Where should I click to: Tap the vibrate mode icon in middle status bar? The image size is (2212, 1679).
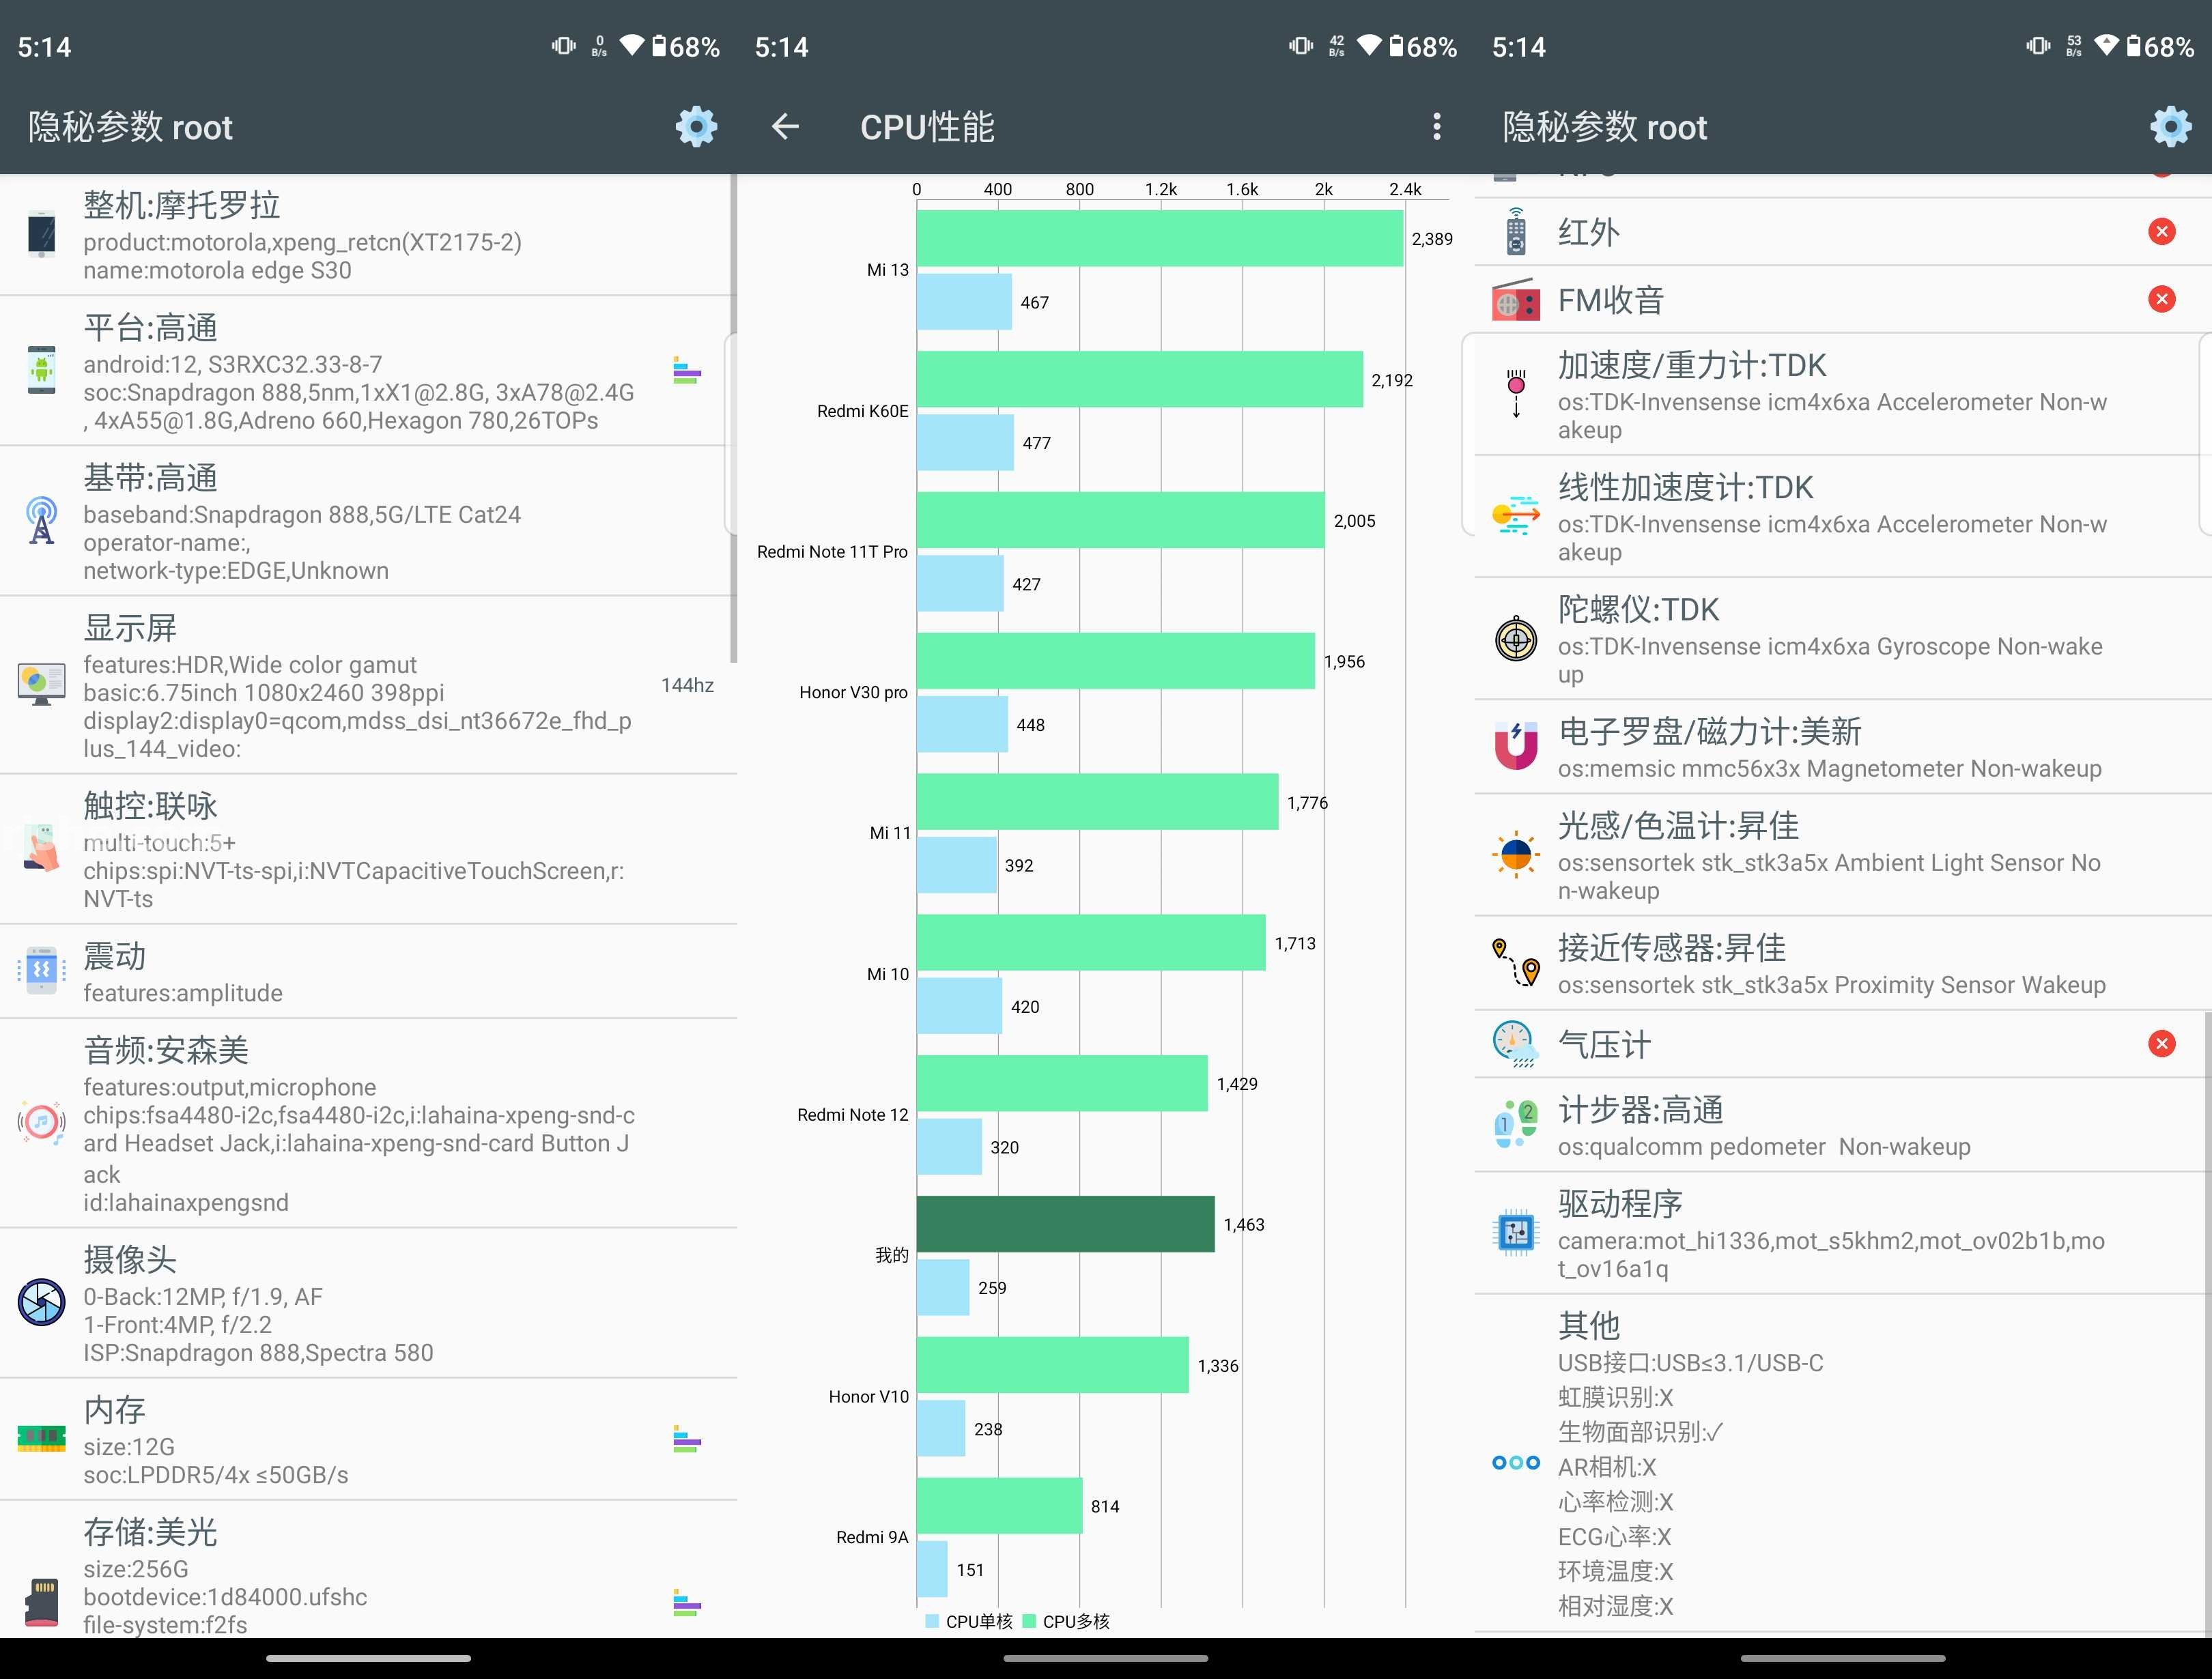coord(1301,45)
